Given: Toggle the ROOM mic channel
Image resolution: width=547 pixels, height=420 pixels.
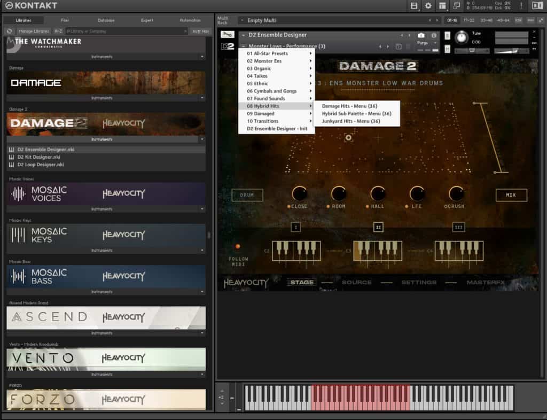Looking at the screenshot, I should (x=329, y=206).
